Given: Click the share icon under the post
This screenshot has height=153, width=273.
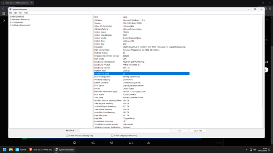Looking at the screenshot, I should [149, 143].
